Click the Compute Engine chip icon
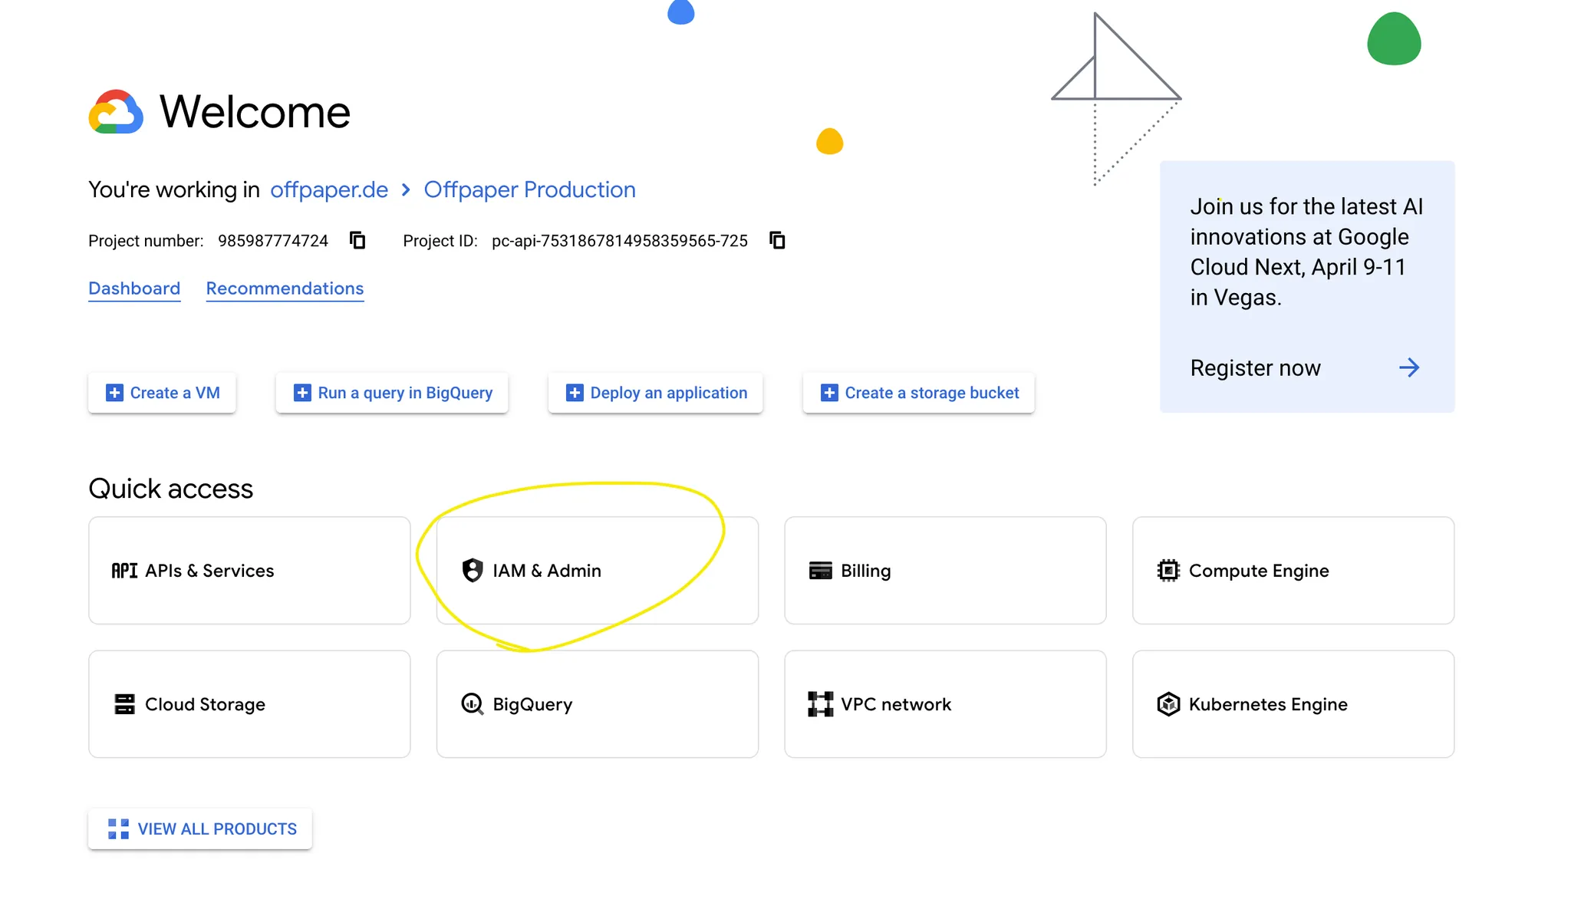This screenshot has width=1571, height=919. [1168, 570]
